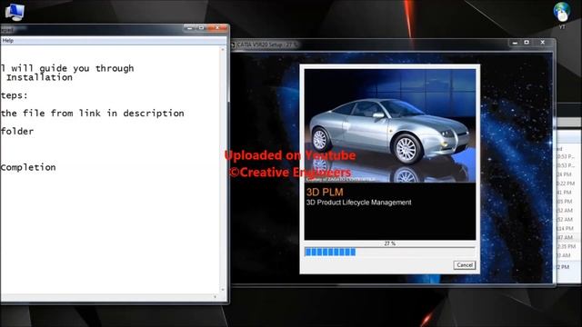The image size is (582, 327).
Task: Cancel the CATIA installation
Action: (464, 265)
